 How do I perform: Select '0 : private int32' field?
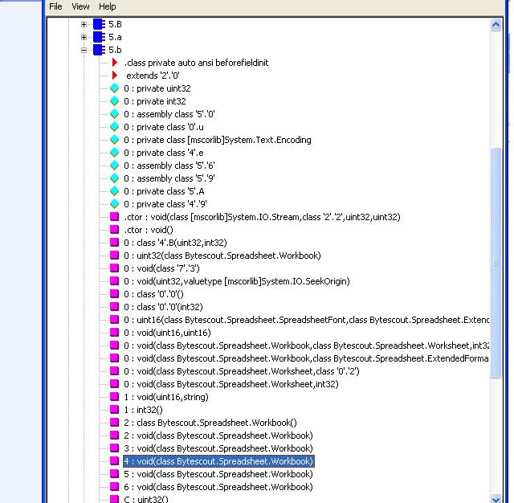click(x=155, y=101)
